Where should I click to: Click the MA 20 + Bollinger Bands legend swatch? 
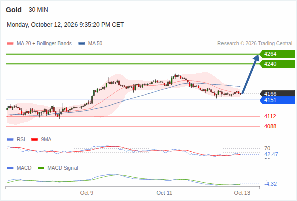10,44
